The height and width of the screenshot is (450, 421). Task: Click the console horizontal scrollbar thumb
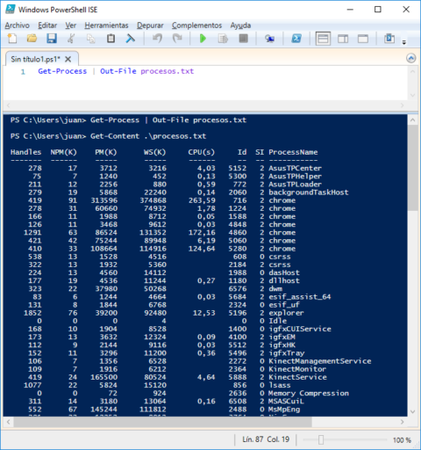point(162,422)
